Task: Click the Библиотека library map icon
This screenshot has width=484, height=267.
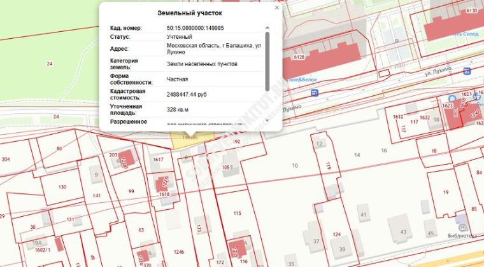Action: [x=462, y=228]
